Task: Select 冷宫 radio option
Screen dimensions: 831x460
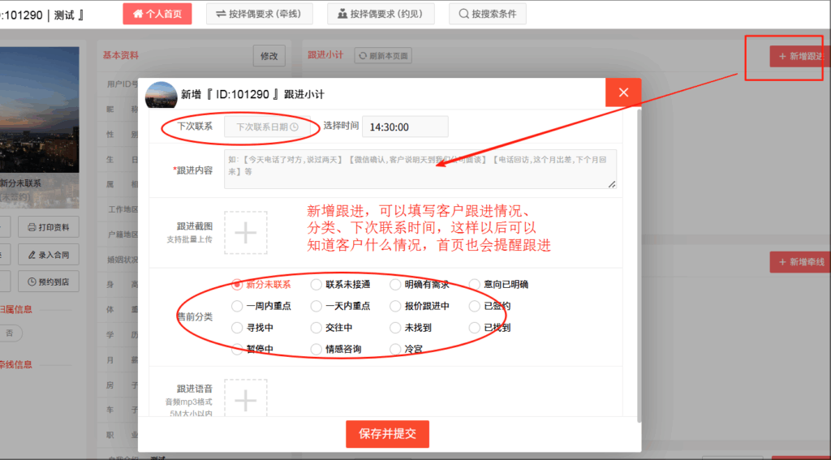Action: 395,349
